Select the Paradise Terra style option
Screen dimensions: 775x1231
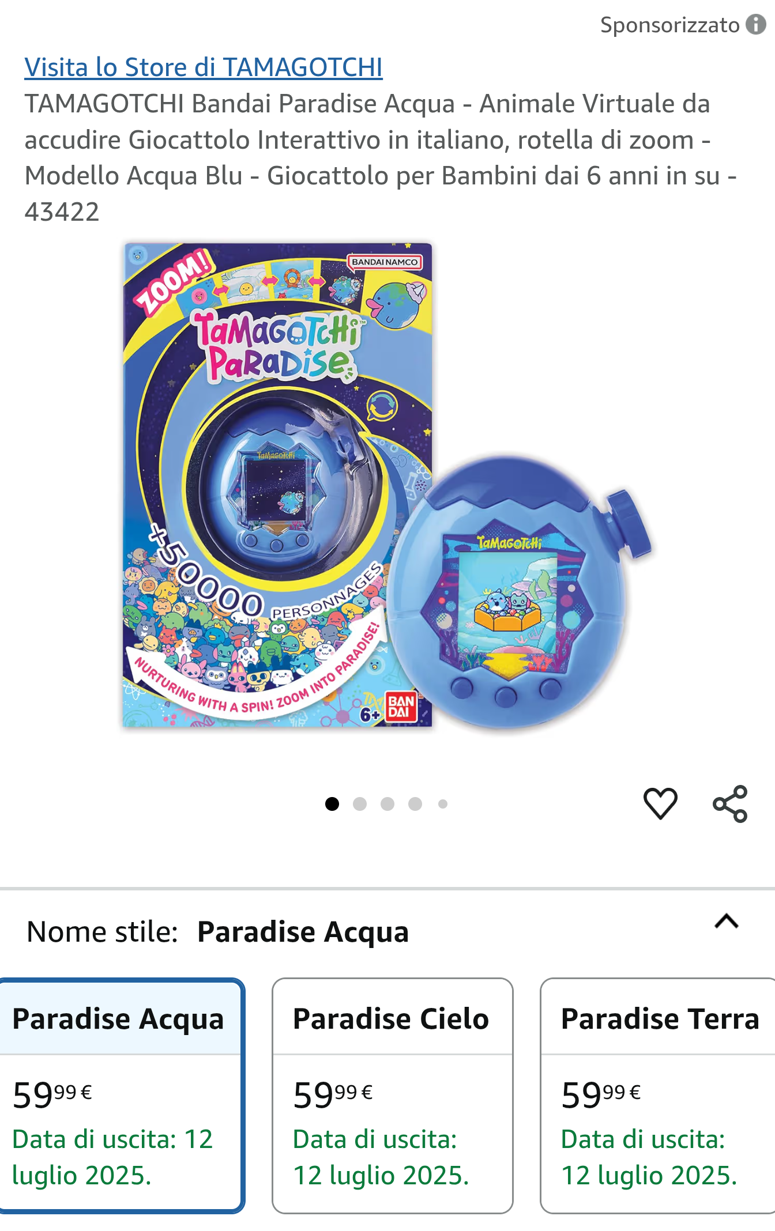coord(658,1096)
